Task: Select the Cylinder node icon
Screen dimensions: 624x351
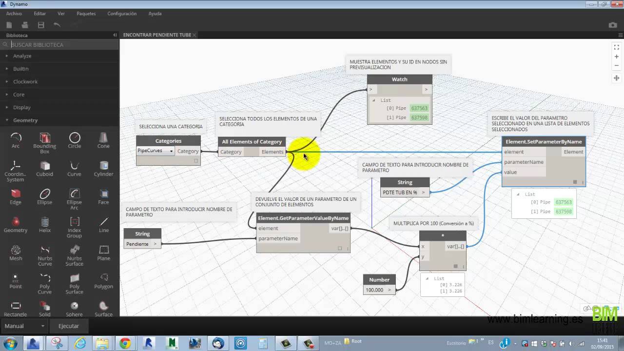Action: tap(103, 165)
